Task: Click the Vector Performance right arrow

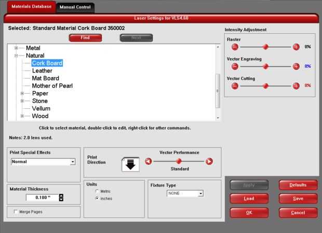Action: click(209, 161)
